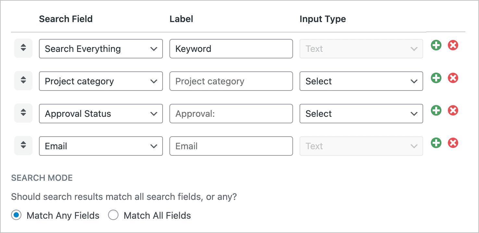This screenshot has width=479, height=233.
Task: Click the Approval: label text box
Action: pyautogui.click(x=231, y=114)
